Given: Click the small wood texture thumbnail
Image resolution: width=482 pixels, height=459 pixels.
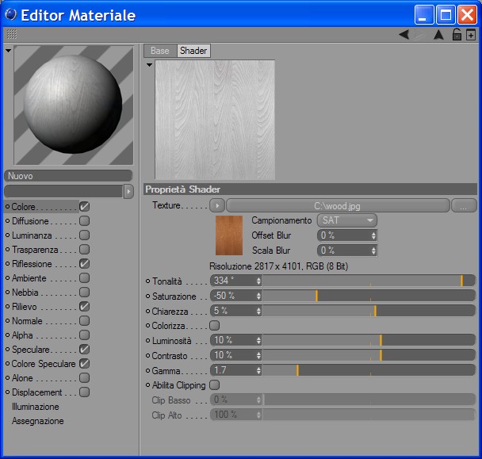Looking at the screenshot, I should click(229, 235).
